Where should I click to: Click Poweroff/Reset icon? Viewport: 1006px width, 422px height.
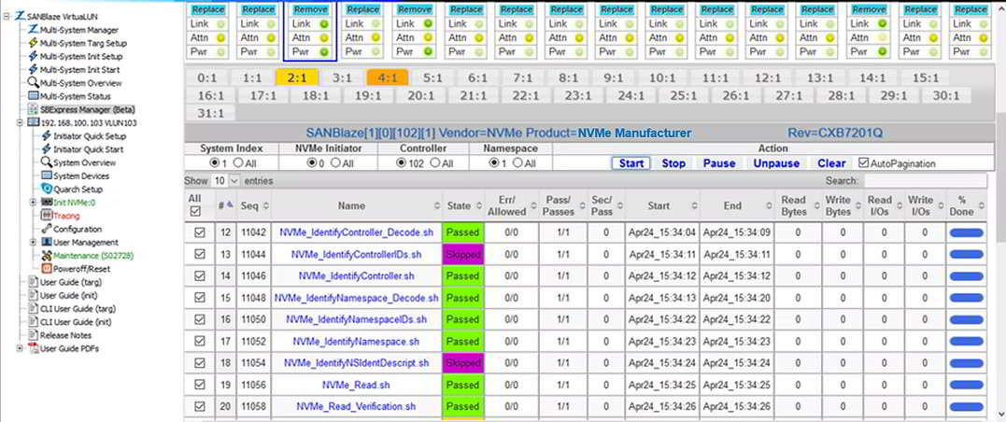click(x=47, y=269)
